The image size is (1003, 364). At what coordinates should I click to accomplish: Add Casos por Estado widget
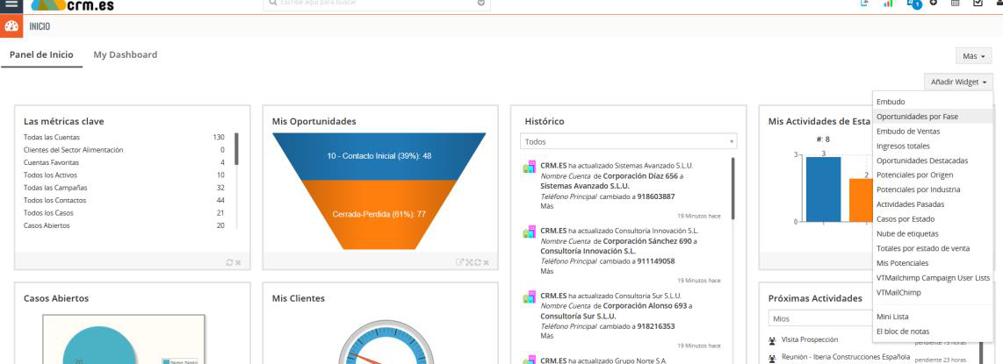[933, 219]
